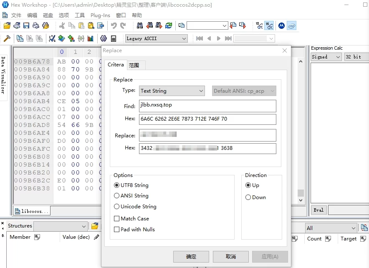
Task: Enable the Match Case checkbox
Action: tap(117, 218)
